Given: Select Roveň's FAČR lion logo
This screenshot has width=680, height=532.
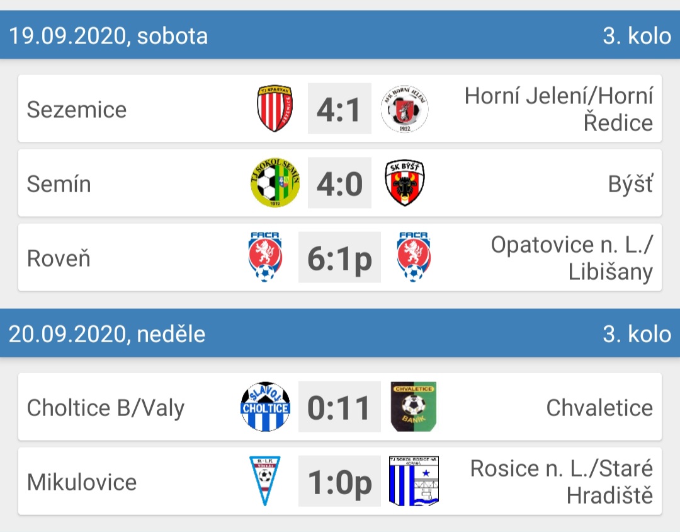Looking at the screenshot, I should (265, 257).
